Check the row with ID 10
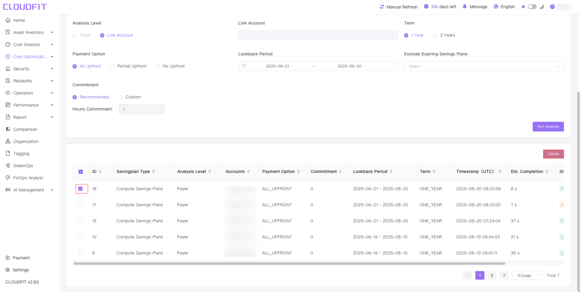 tap(80, 237)
